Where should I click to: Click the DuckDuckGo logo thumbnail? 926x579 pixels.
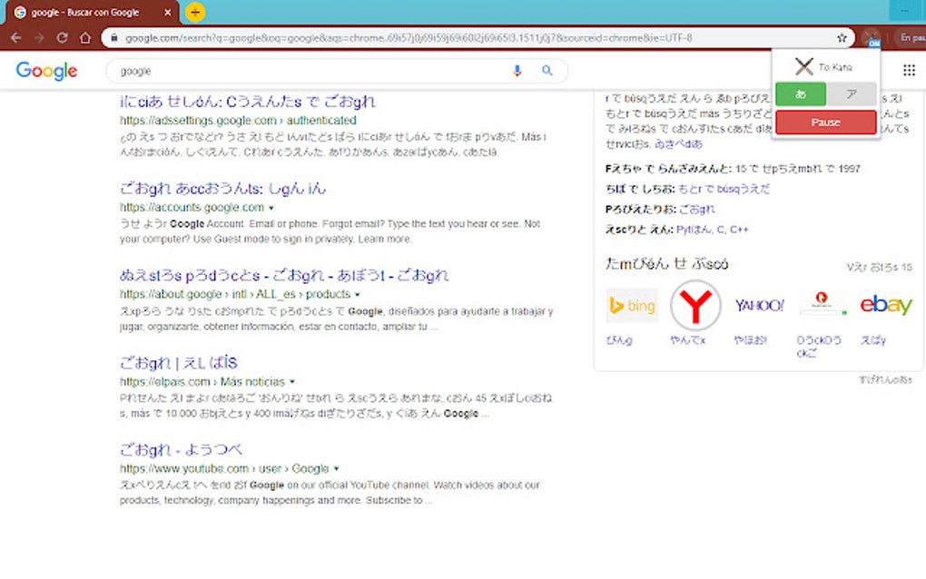pos(823,305)
